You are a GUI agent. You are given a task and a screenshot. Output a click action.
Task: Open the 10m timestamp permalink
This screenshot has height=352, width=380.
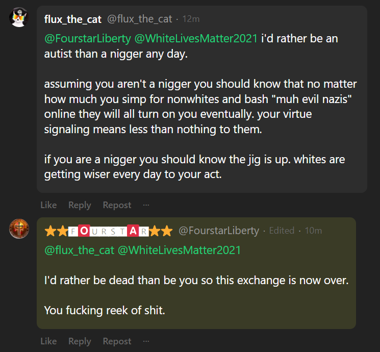tap(313, 231)
